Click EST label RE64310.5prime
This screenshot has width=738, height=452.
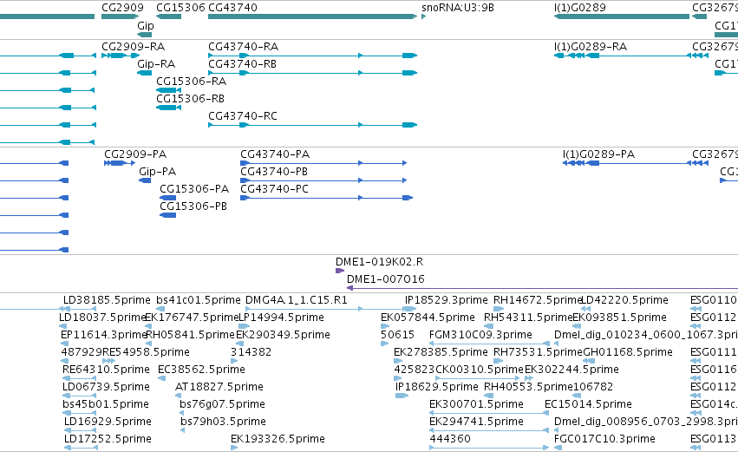tap(106, 370)
